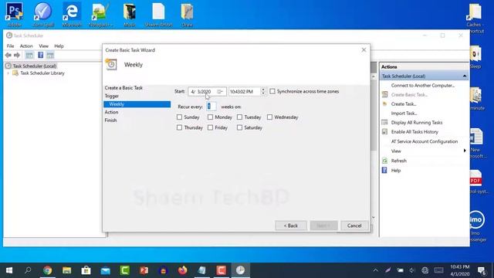Open the Help menu in Task Scheduler menu bar
This screenshot has width=494, height=278.
click(59, 46)
